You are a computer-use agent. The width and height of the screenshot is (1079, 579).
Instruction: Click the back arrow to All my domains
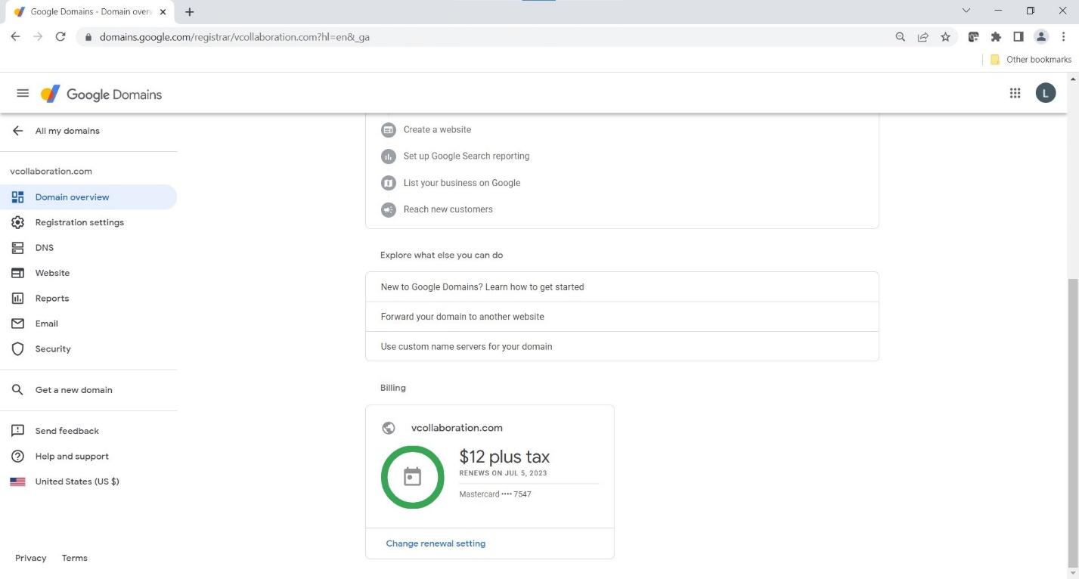18,131
